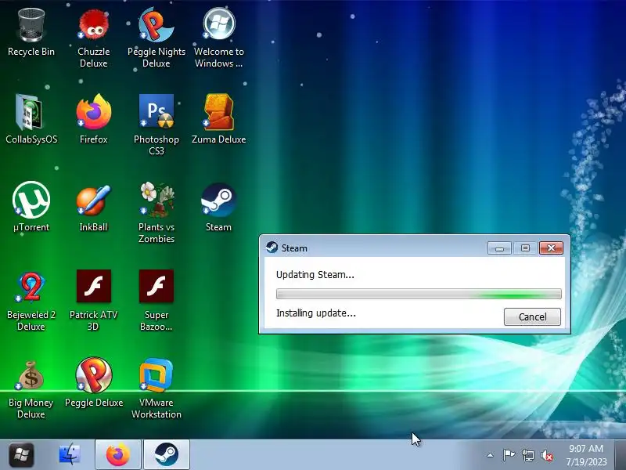Close the Steam update dialog
The image size is (626, 470).
tap(551, 248)
